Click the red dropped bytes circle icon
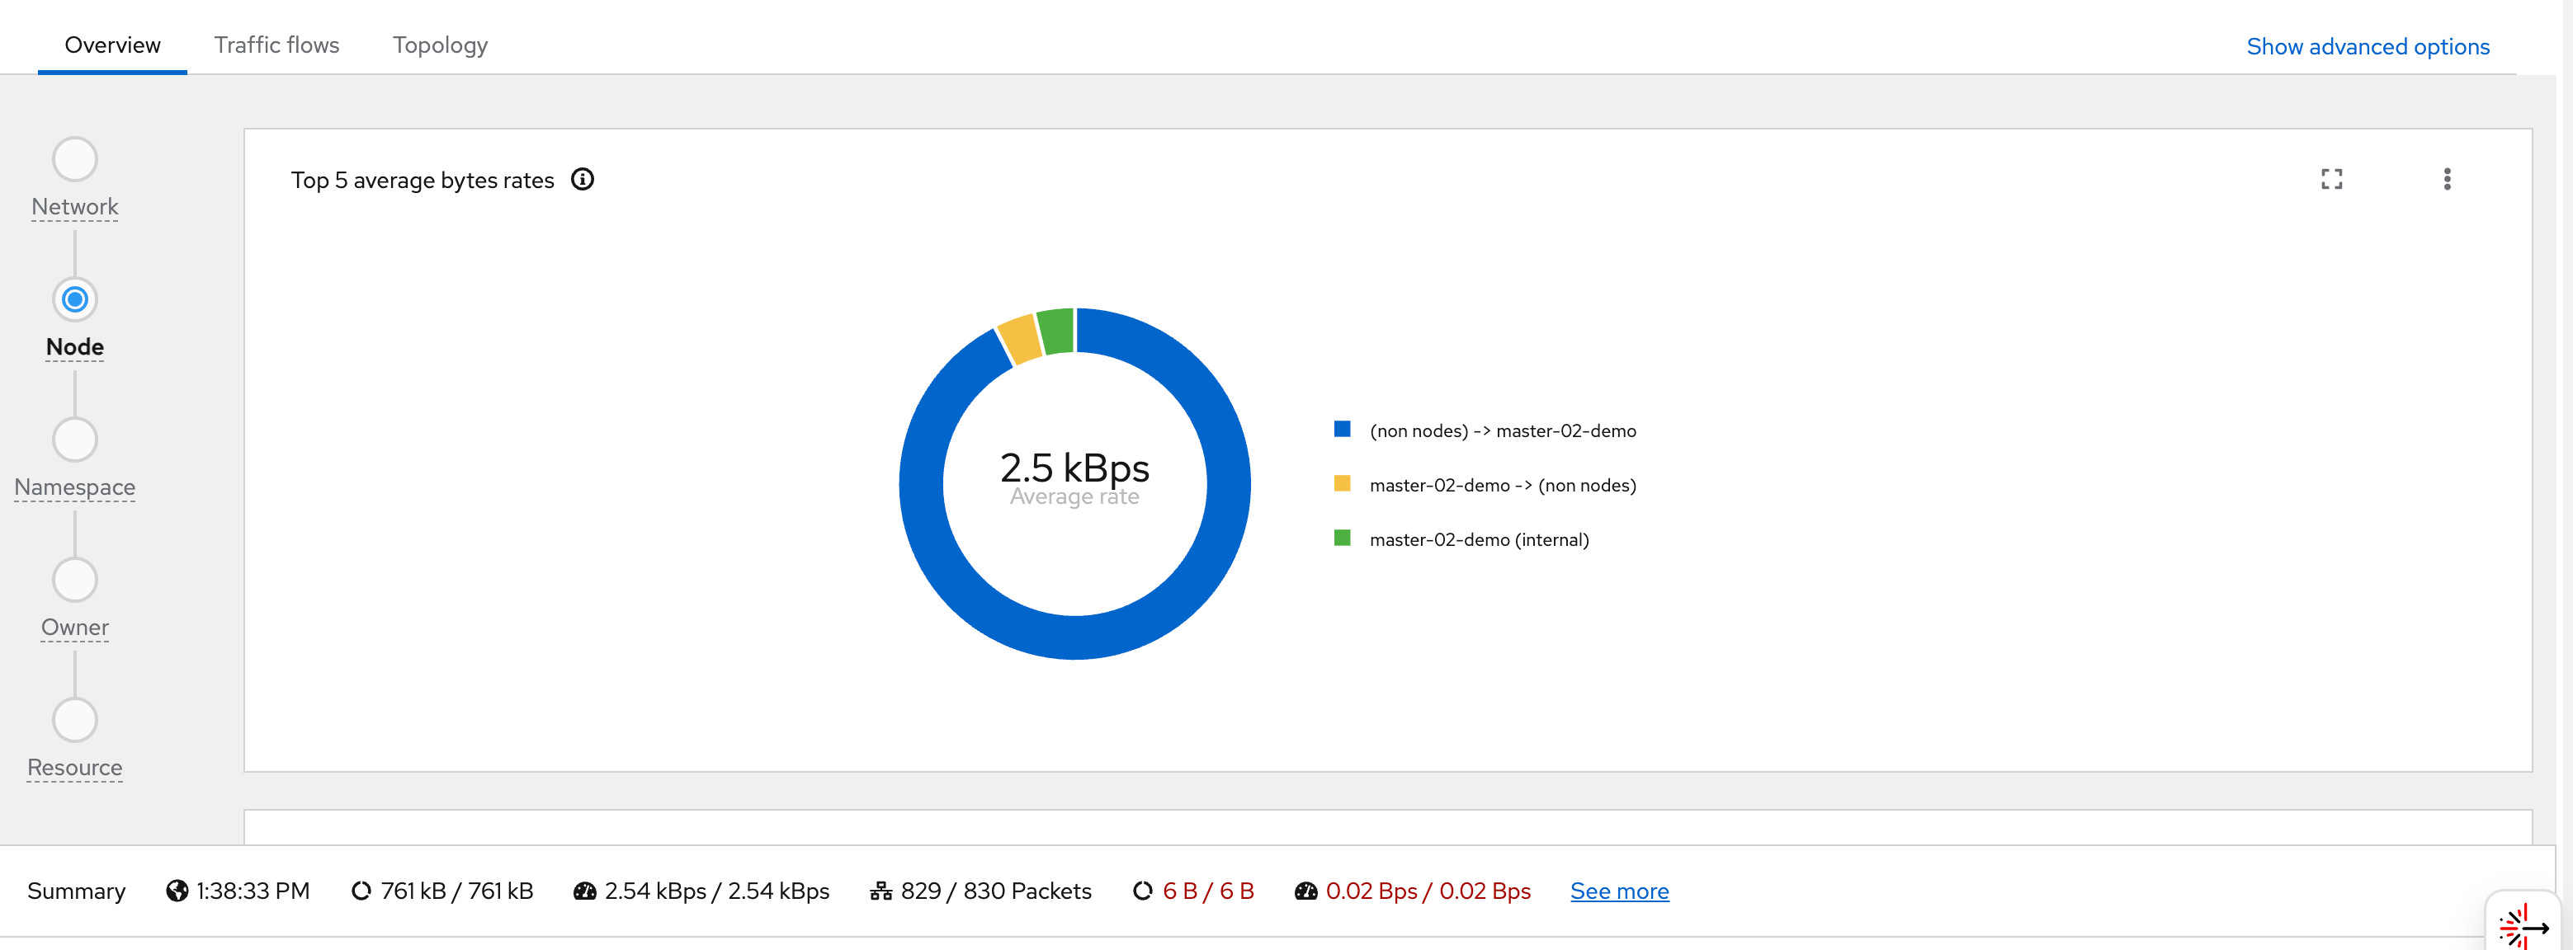 coord(1143,890)
